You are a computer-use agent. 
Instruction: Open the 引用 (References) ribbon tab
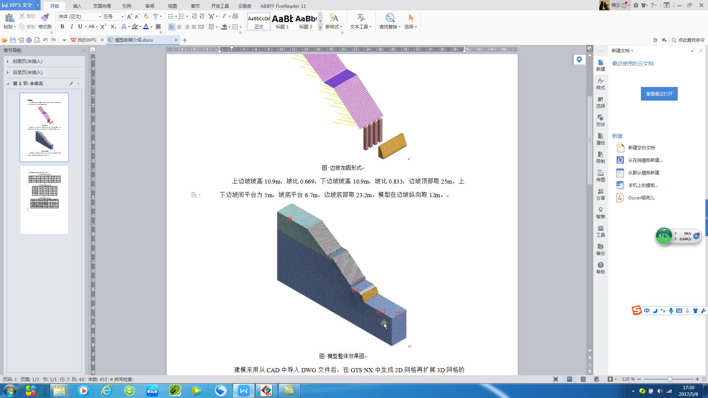(x=127, y=6)
